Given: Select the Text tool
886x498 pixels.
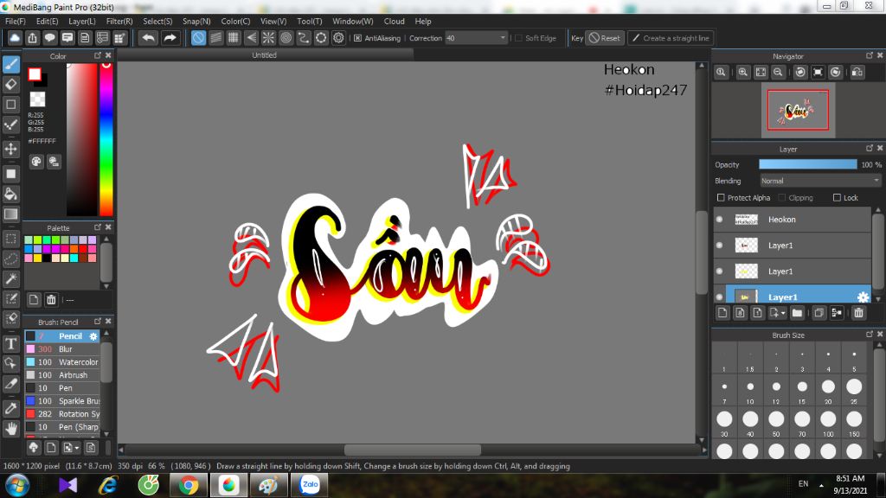Looking at the screenshot, I should [x=11, y=343].
